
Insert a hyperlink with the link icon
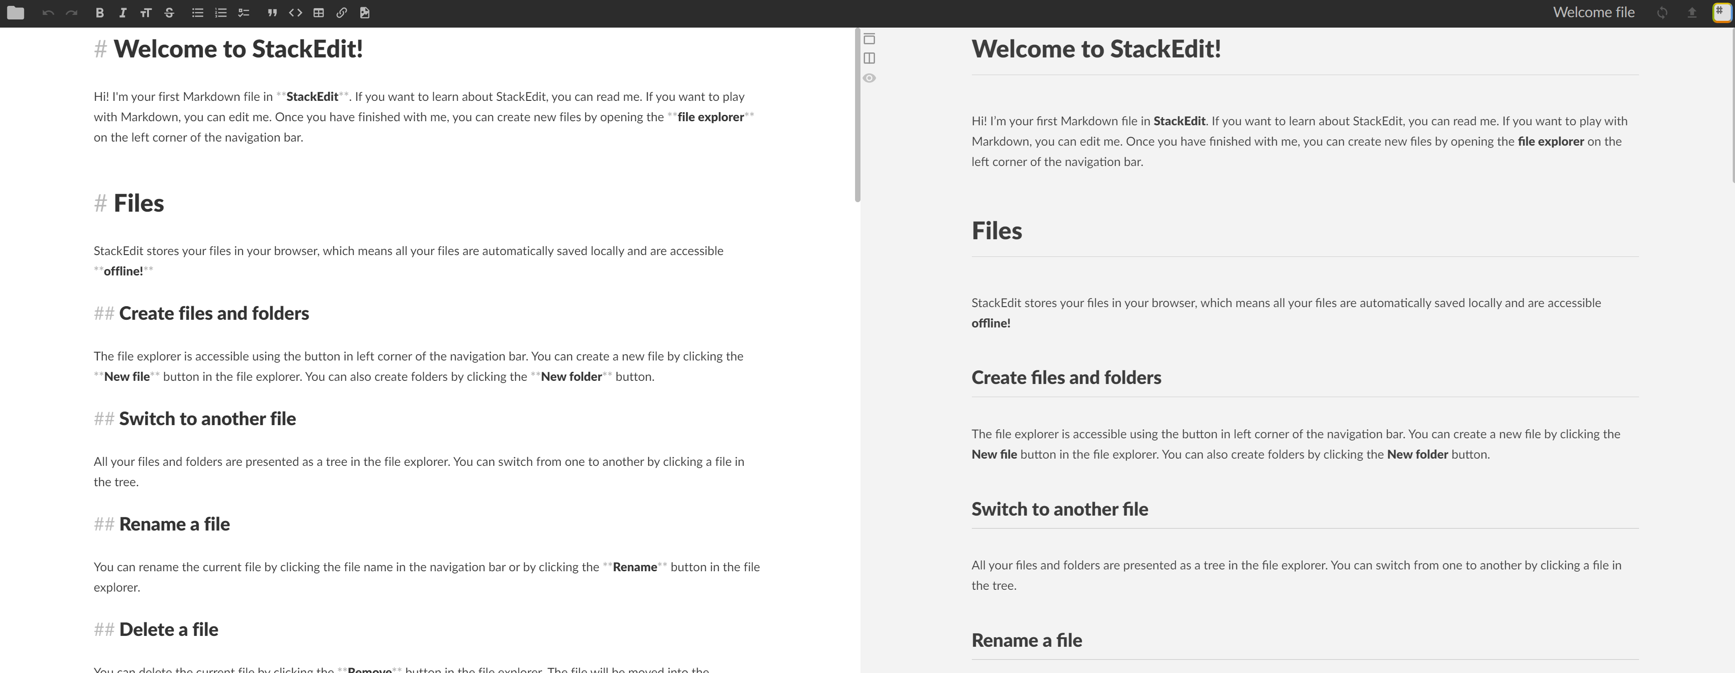pos(342,12)
